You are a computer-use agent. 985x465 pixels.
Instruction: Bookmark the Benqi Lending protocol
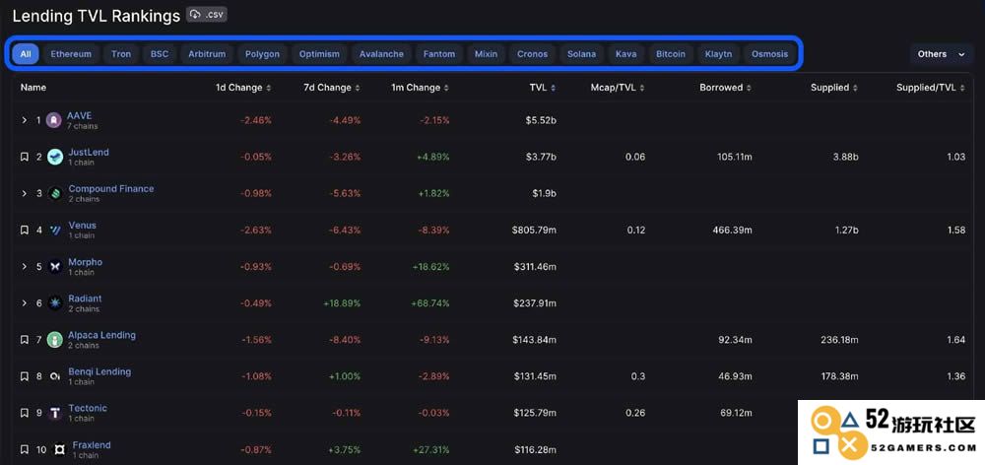click(x=24, y=376)
